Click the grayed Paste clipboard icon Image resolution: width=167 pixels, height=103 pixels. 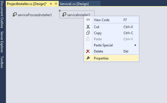point(88,39)
